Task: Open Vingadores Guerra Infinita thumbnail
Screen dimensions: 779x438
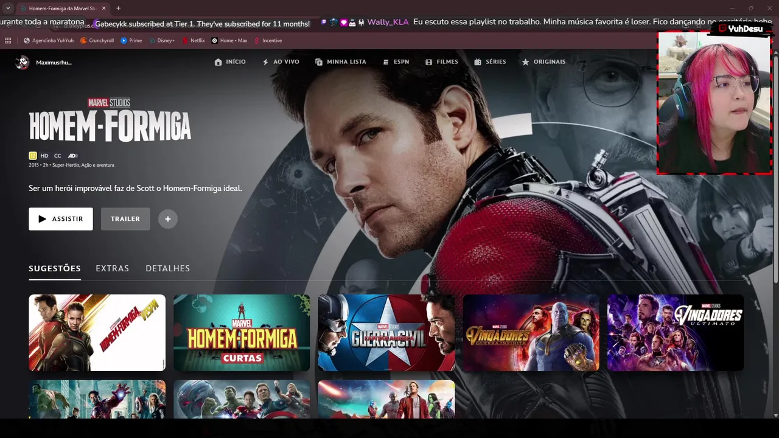Action: 531,333
